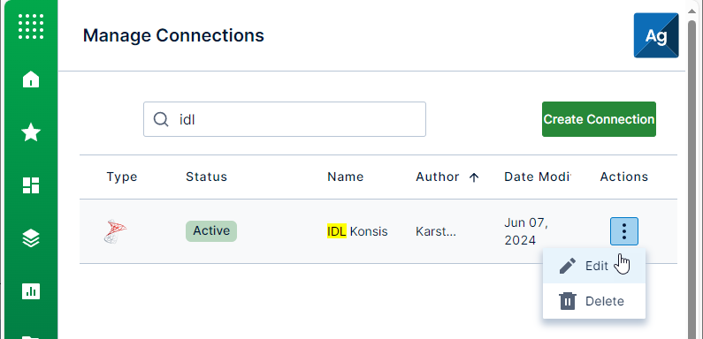Toggle the three-dot Actions menu

pyautogui.click(x=624, y=231)
